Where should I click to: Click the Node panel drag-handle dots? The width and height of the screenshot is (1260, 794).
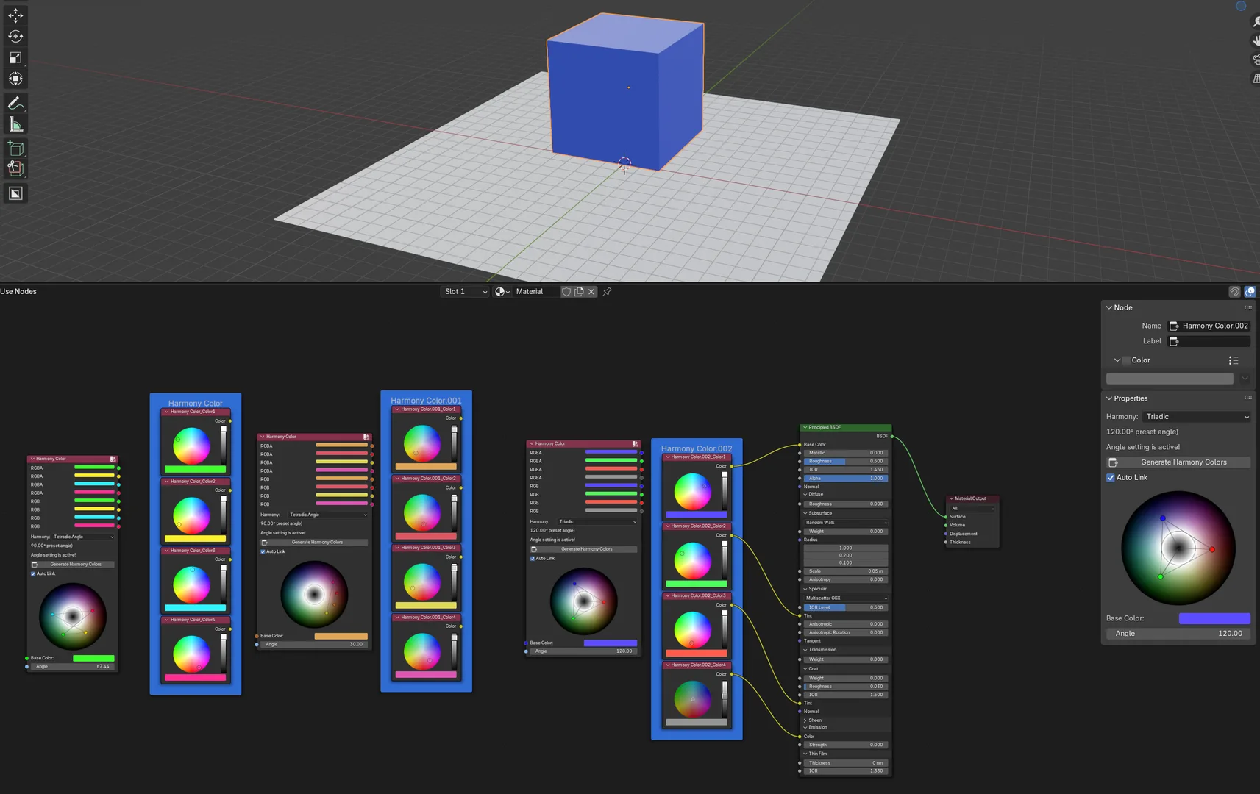1247,307
